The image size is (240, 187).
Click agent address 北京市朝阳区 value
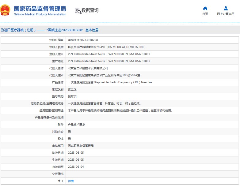tap(104, 75)
